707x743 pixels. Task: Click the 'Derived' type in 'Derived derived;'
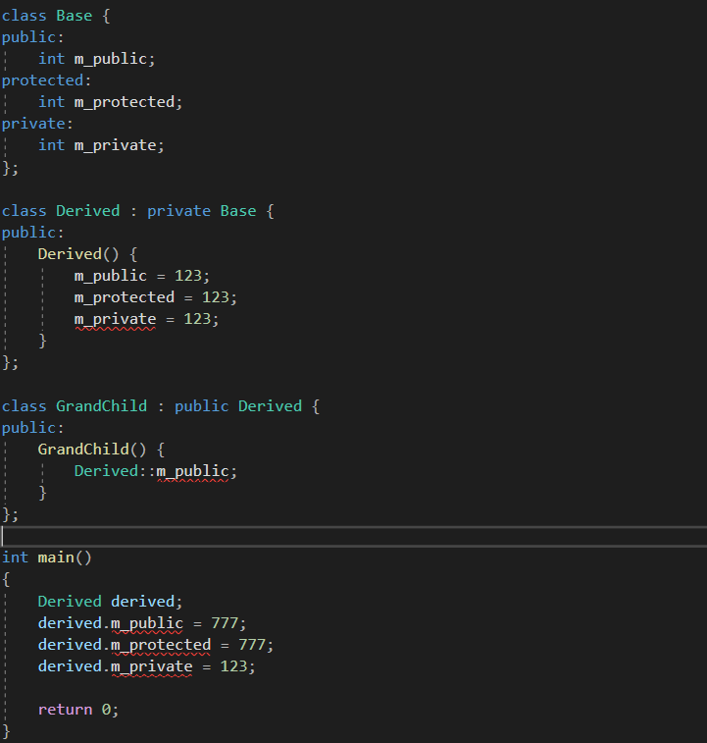pos(70,602)
